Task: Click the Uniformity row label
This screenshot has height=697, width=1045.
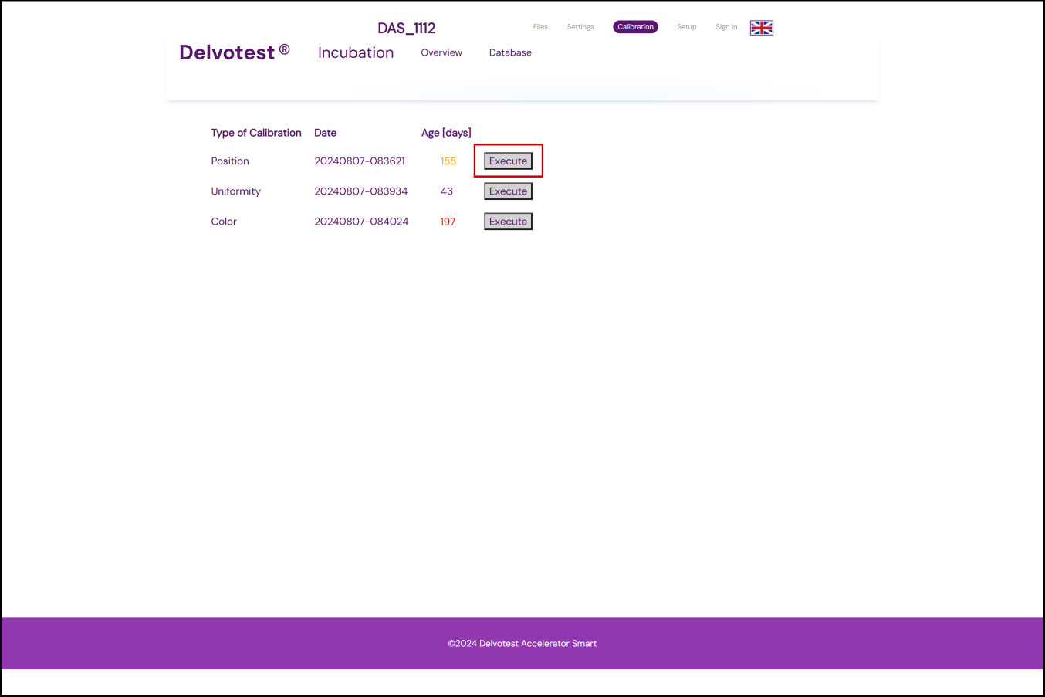Action: (x=235, y=191)
